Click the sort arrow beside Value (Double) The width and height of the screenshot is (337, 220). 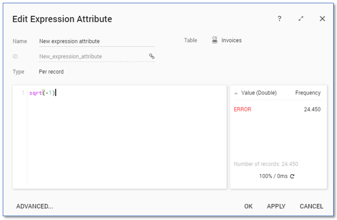236,93
